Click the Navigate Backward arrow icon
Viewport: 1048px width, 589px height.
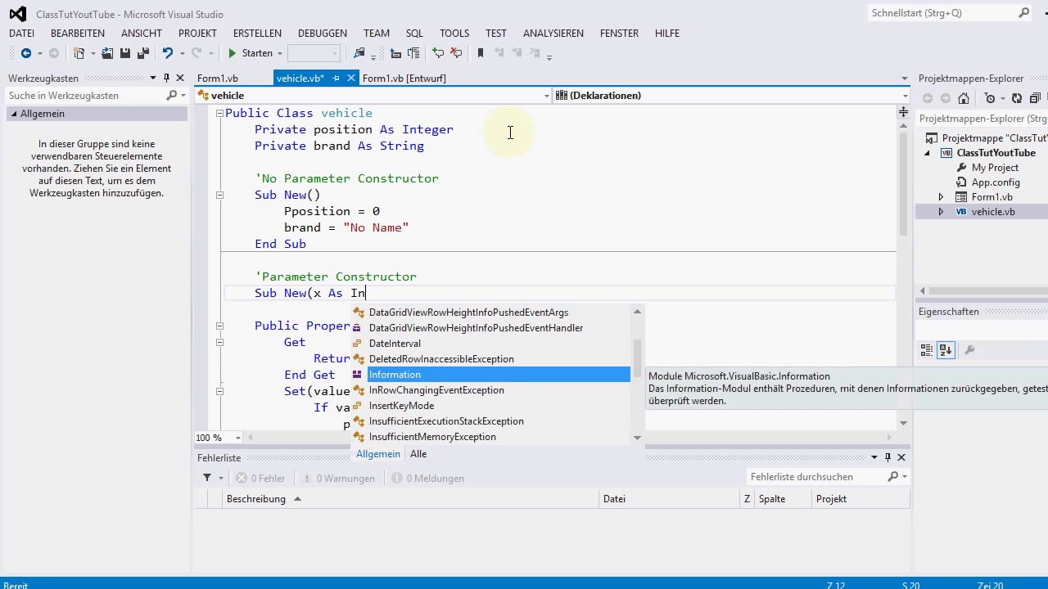point(26,53)
